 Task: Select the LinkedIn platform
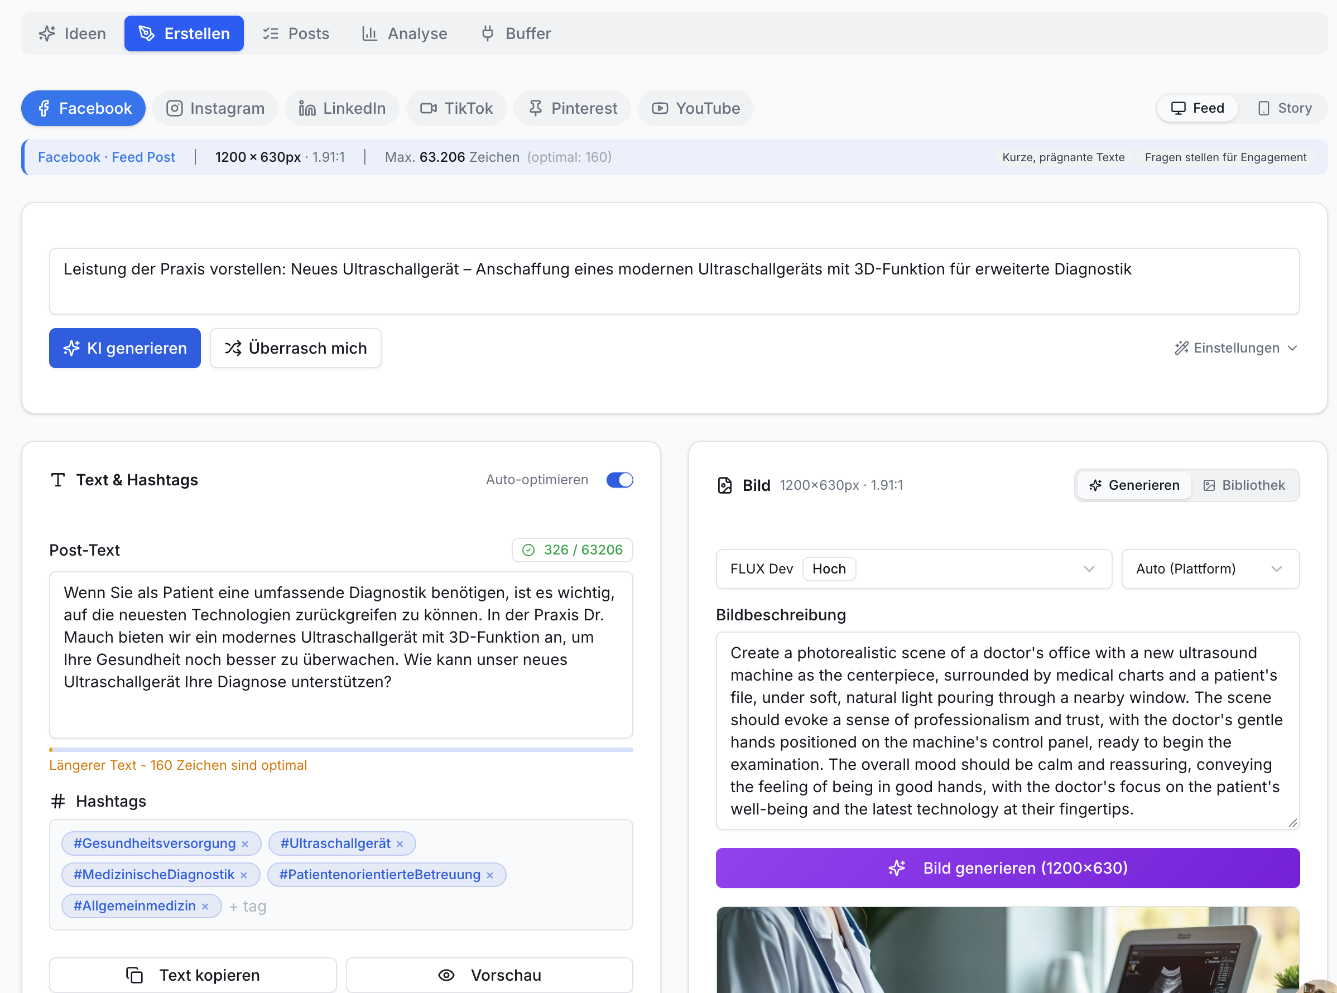coord(342,108)
